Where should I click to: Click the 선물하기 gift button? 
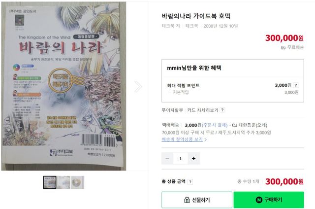pyautogui.click(x=197, y=200)
